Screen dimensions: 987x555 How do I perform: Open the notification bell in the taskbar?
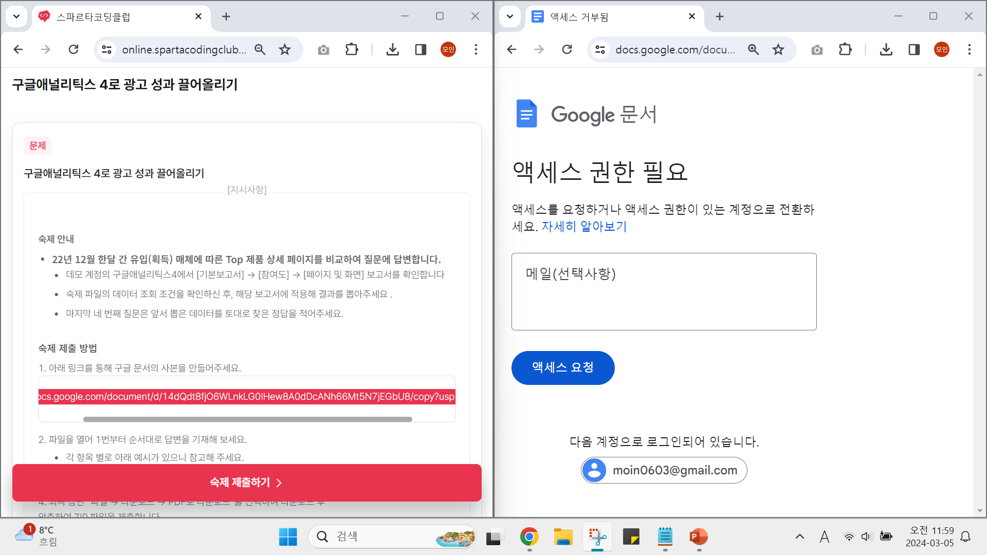coord(965,536)
